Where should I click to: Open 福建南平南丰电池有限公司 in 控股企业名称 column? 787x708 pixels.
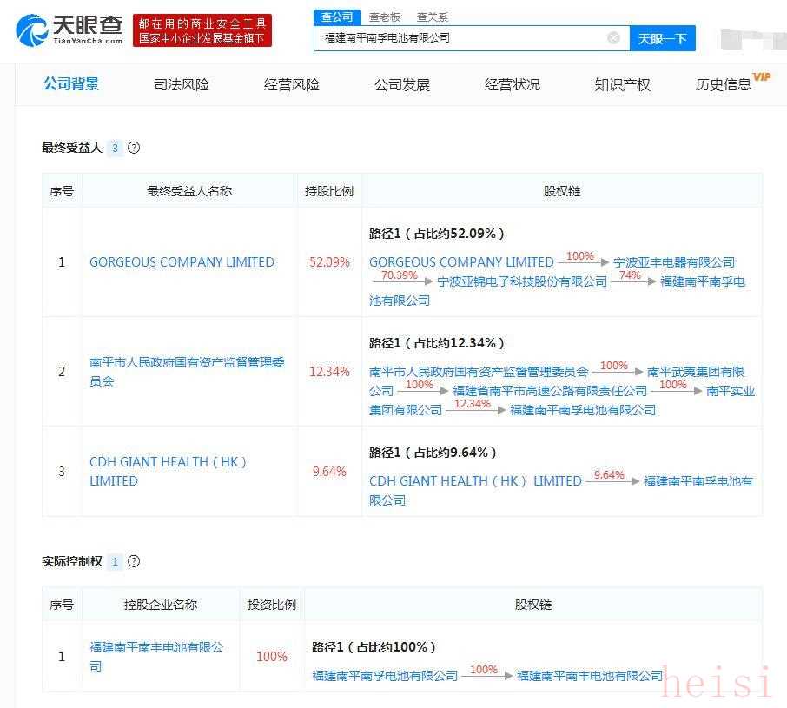(x=156, y=657)
